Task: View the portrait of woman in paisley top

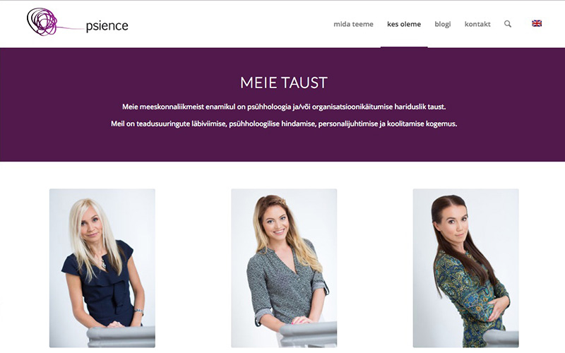Action: point(466,268)
